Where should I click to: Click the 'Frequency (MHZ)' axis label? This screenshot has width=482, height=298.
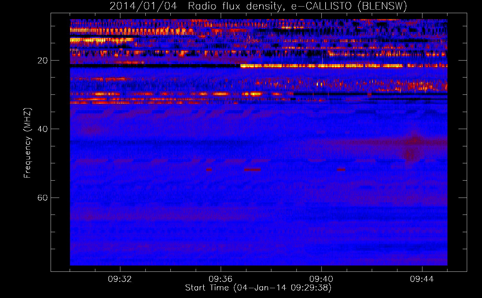(27, 143)
